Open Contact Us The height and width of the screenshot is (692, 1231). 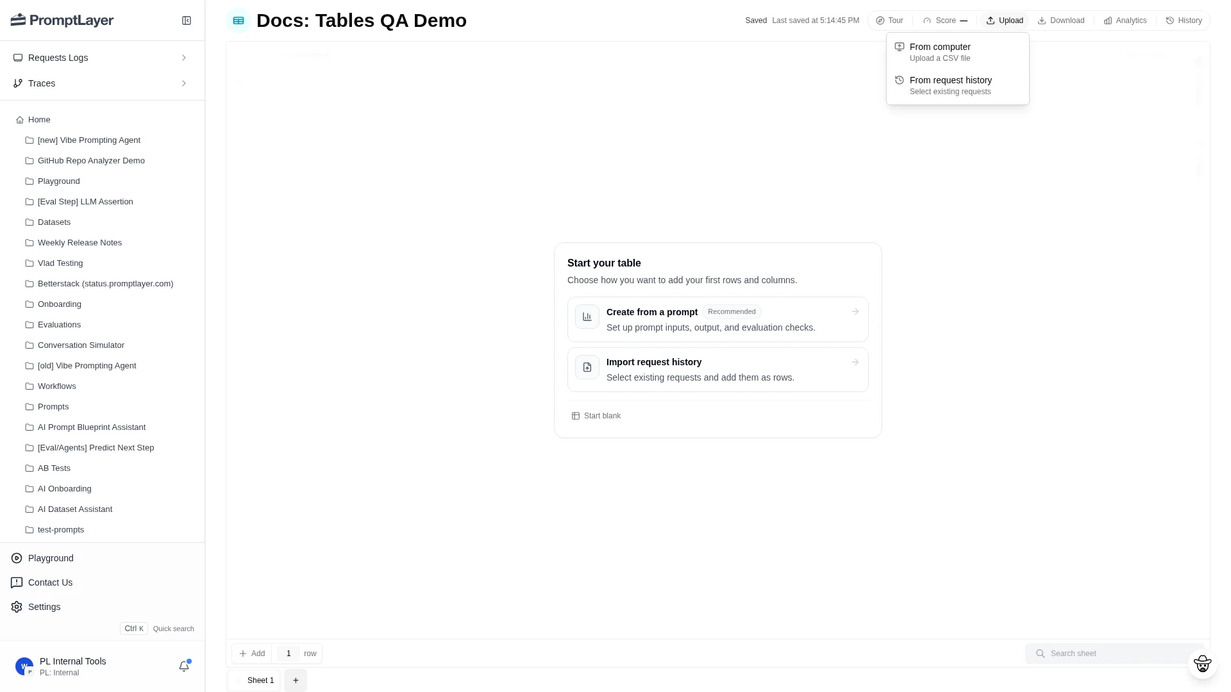pyautogui.click(x=50, y=582)
